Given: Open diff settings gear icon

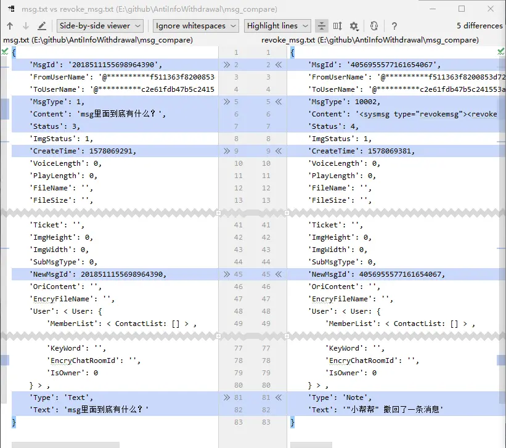Looking at the screenshot, I should 354,26.
